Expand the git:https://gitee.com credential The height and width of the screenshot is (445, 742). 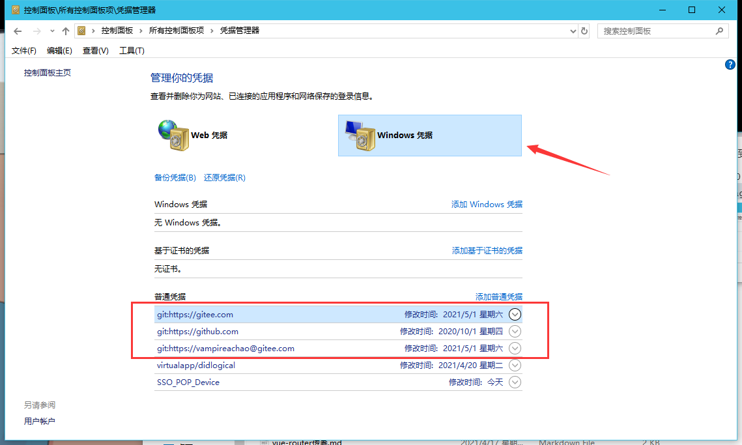pos(515,315)
